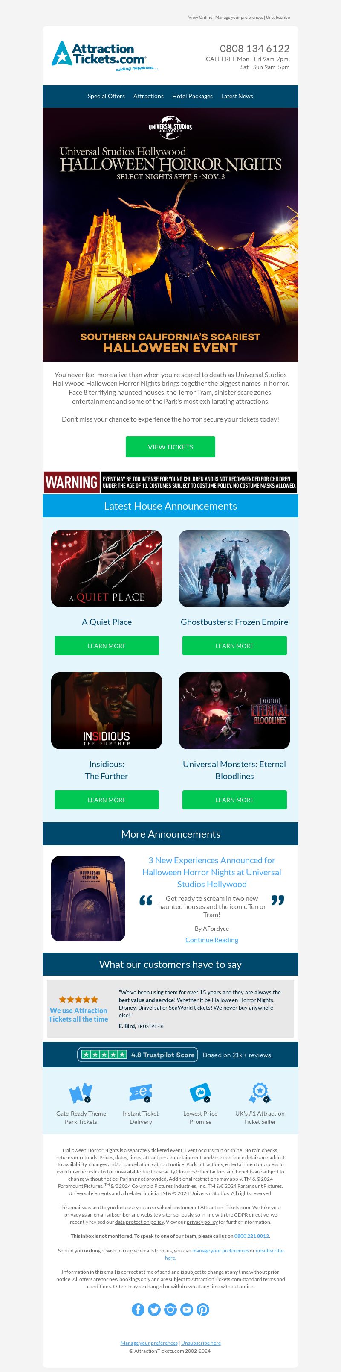The image size is (341, 1372).
Task: Open the YouTube social icon
Action: 186,1309
